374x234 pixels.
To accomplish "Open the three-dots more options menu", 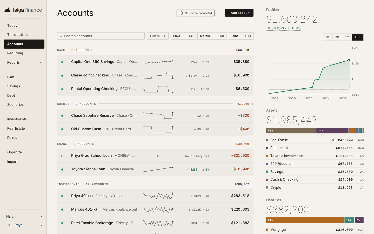I will 220,13.
